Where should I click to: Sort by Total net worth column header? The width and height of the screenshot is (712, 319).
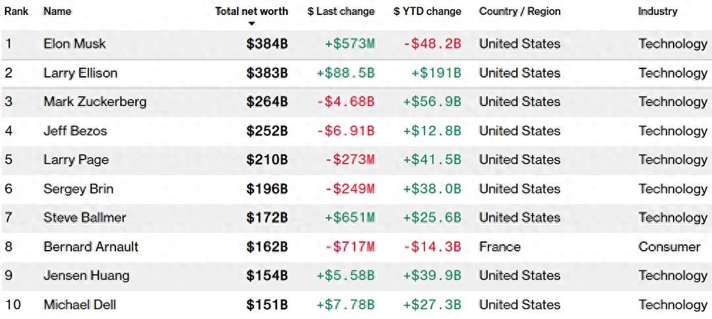252,11
